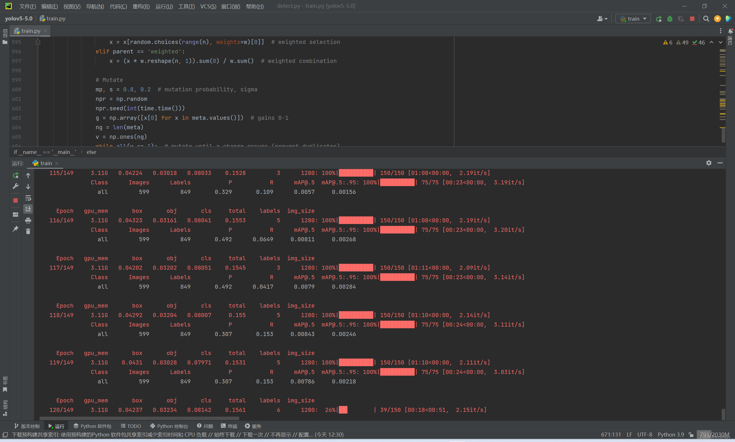Screen dimensions: 735x442
Task: Toggle scroll to end in console
Action: tap(28, 209)
